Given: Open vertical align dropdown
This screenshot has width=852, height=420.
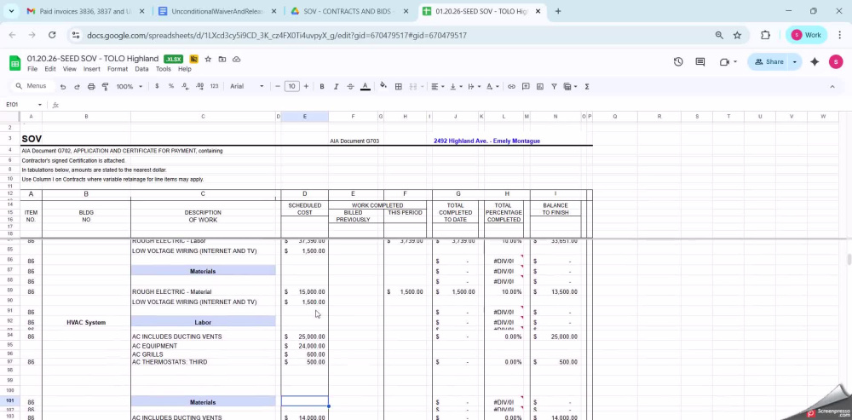Looking at the screenshot, I should pos(456,86).
